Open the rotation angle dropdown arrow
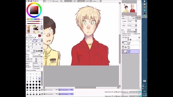 (x=78, y=1)
